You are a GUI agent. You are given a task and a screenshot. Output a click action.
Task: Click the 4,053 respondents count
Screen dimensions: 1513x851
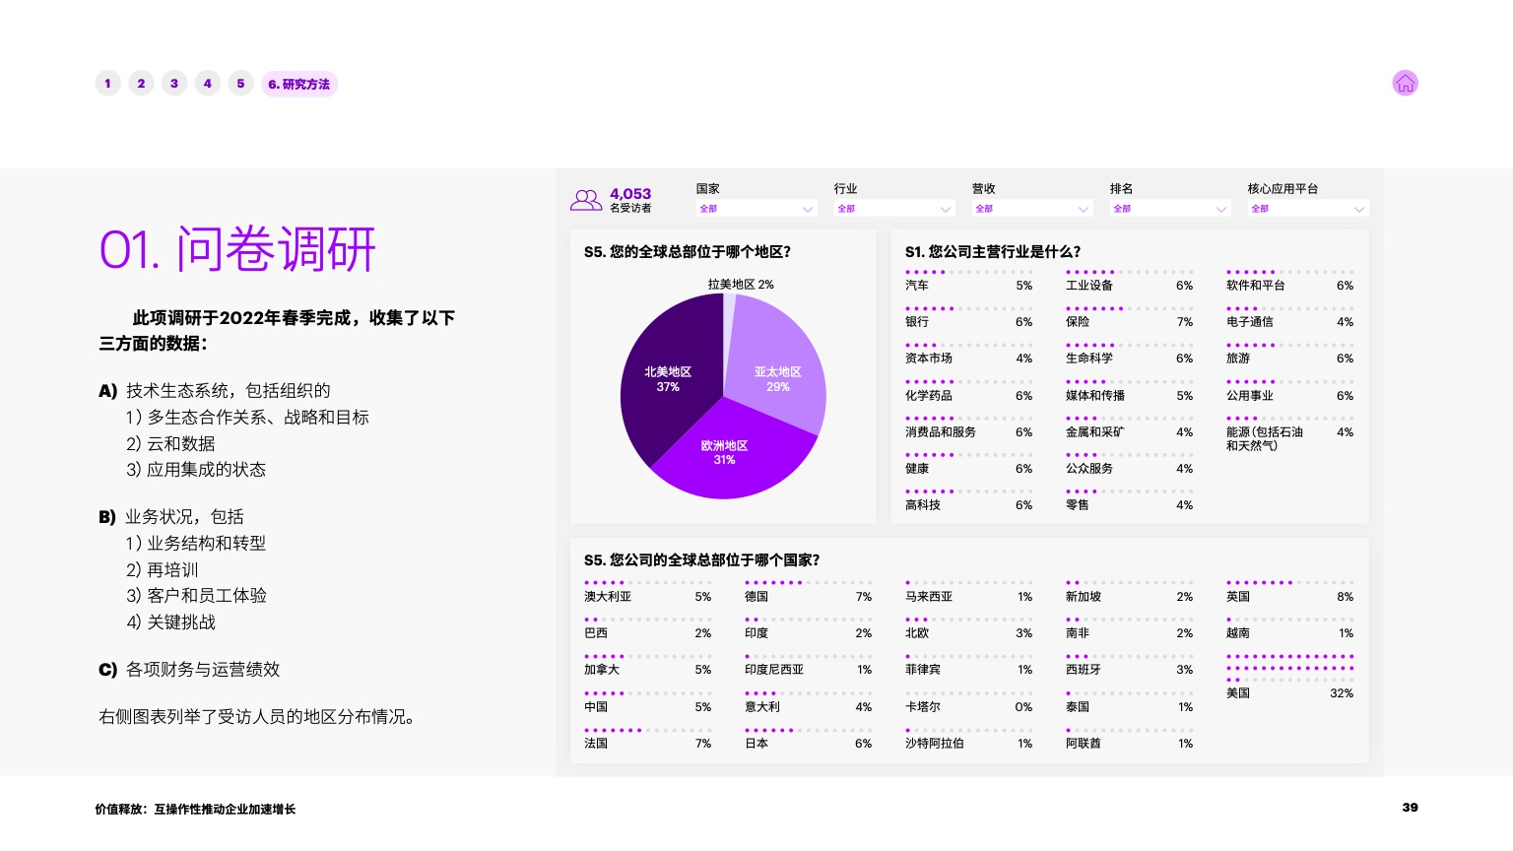(630, 194)
